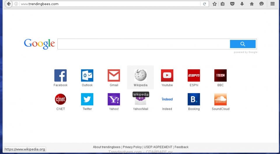Open the BBC shortcut icon
280x154 pixels.
pos(220,75)
